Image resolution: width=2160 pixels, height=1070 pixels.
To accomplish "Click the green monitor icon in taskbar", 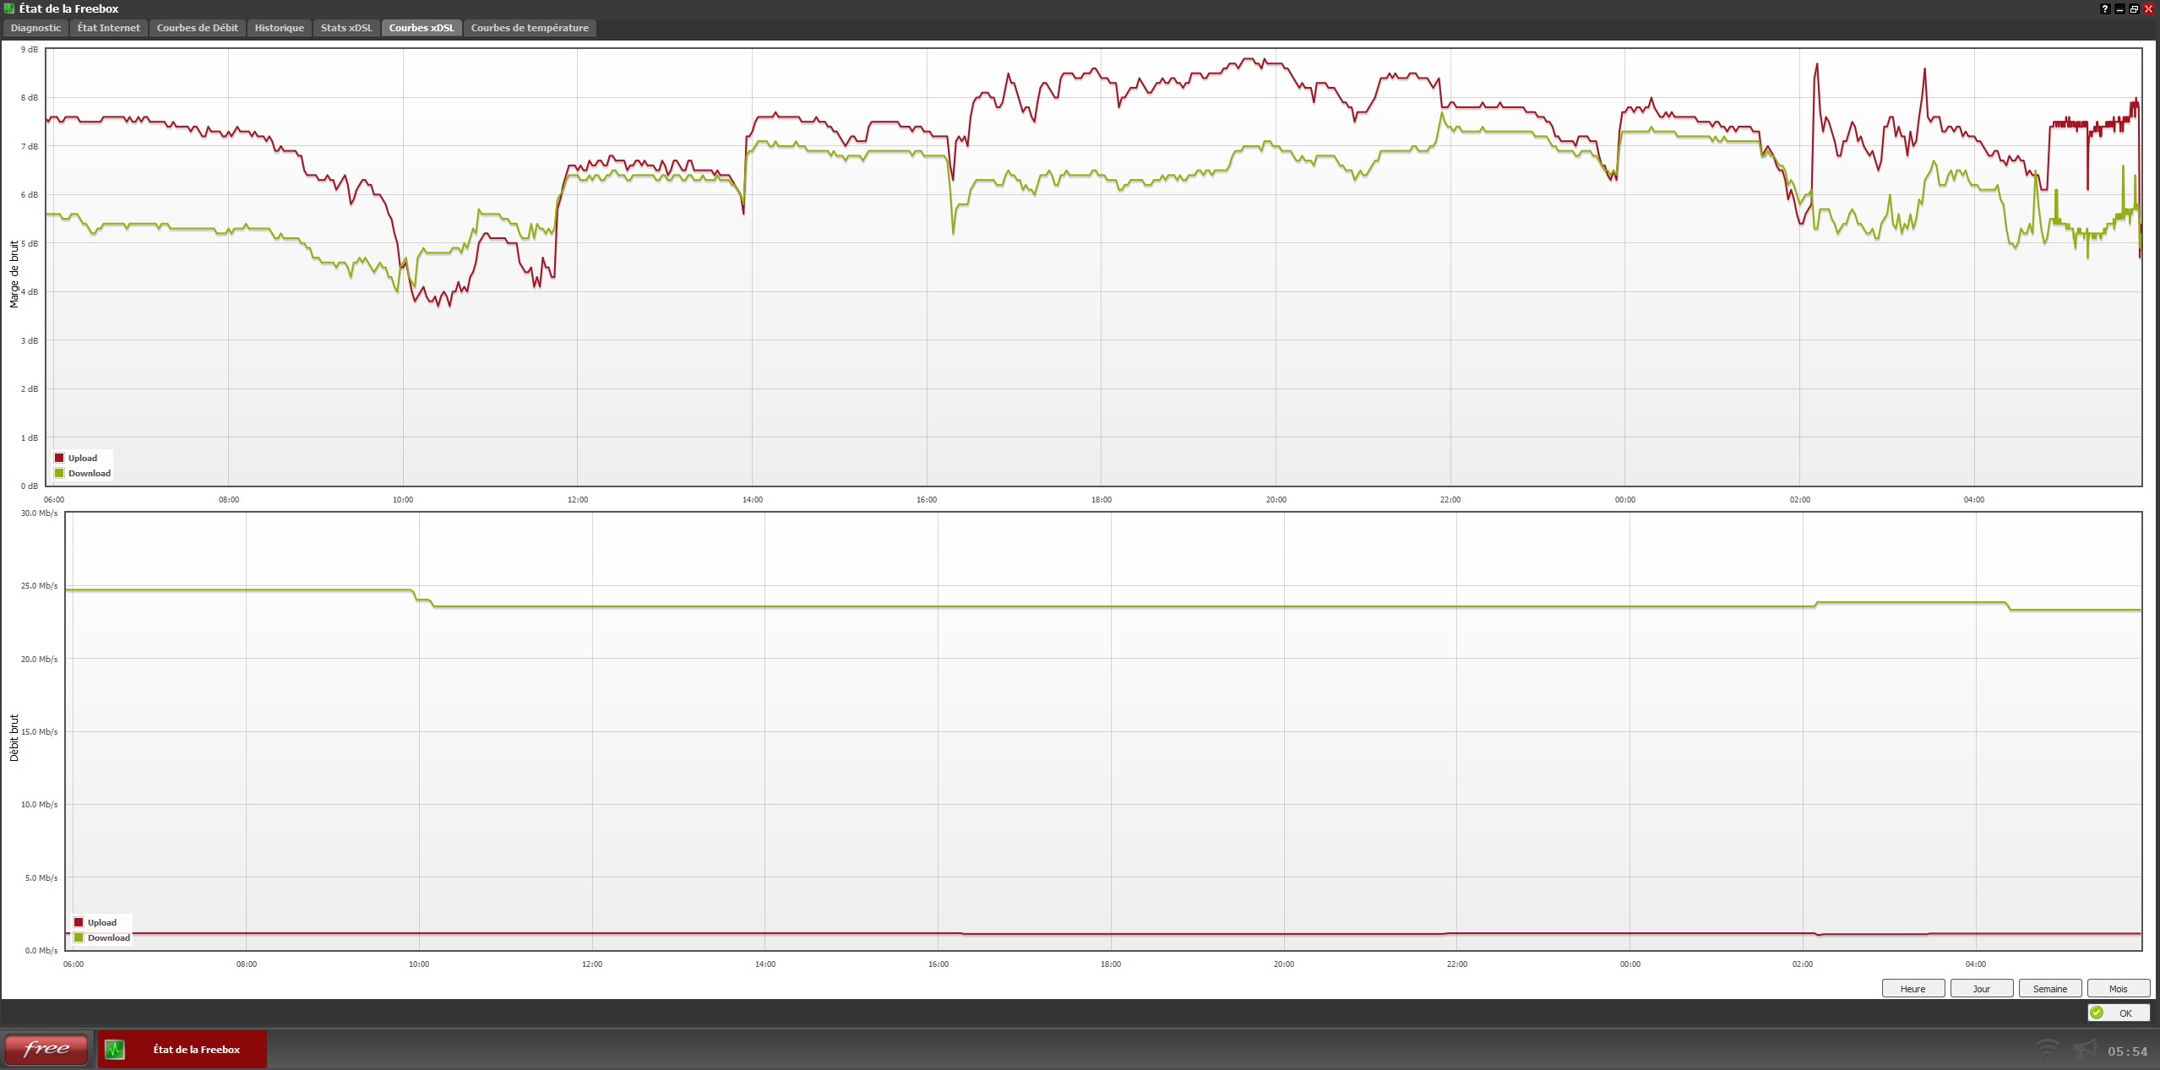I will (115, 1049).
